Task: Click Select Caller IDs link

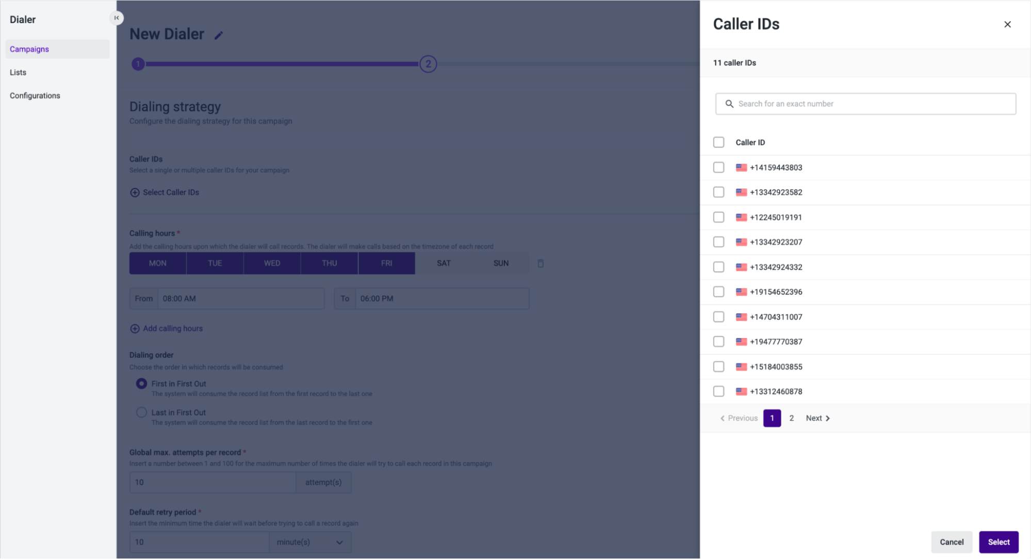Action: (x=171, y=192)
